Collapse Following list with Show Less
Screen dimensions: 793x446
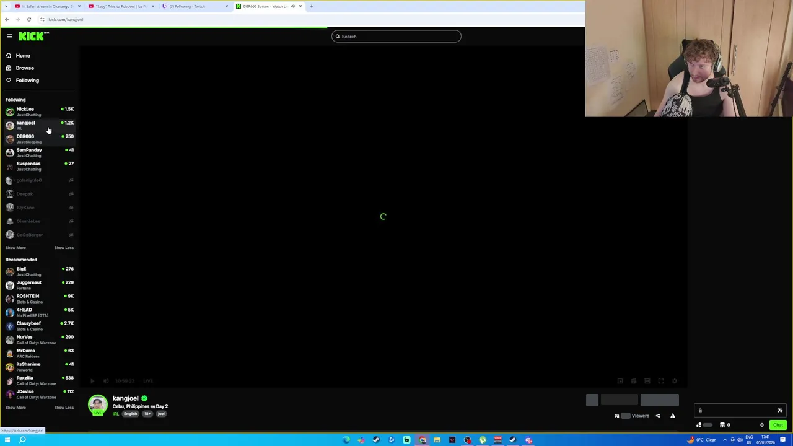[64, 248]
